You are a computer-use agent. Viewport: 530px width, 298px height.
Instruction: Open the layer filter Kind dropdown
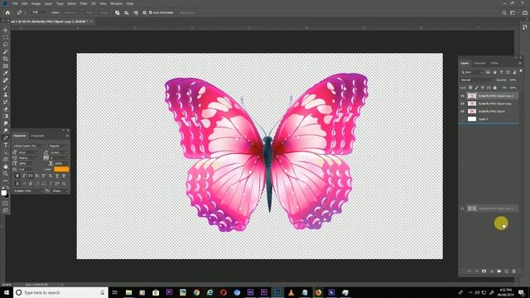(x=473, y=72)
